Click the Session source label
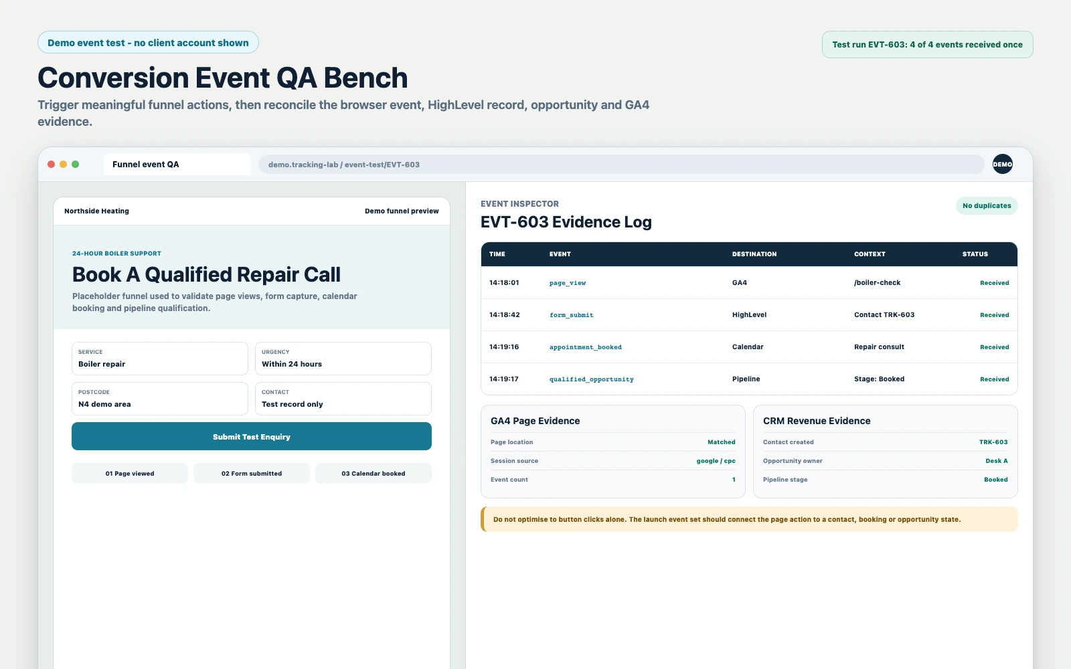This screenshot has height=669, width=1071. [x=514, y=461]
